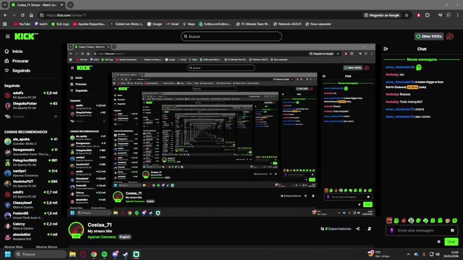This screenshot has width=463, height=260.
Task: Click the user icon right of the share icon
Action: click(x=369, y=229)
